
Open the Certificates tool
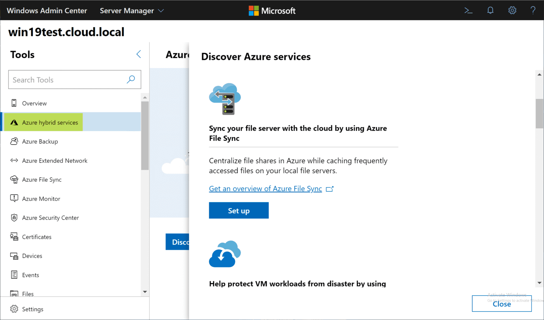37,237
